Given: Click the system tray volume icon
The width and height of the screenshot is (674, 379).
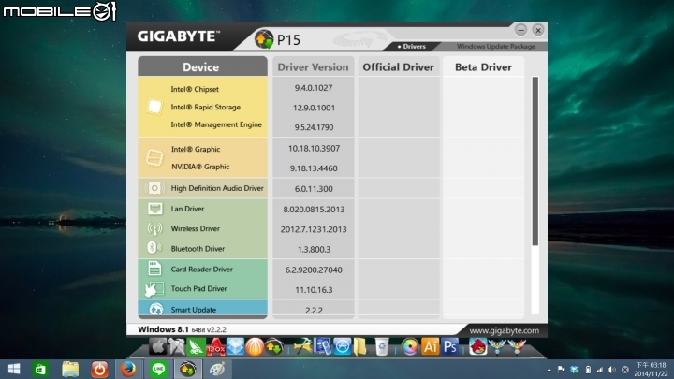Looking at the screenshot, I should pos(611,370).
